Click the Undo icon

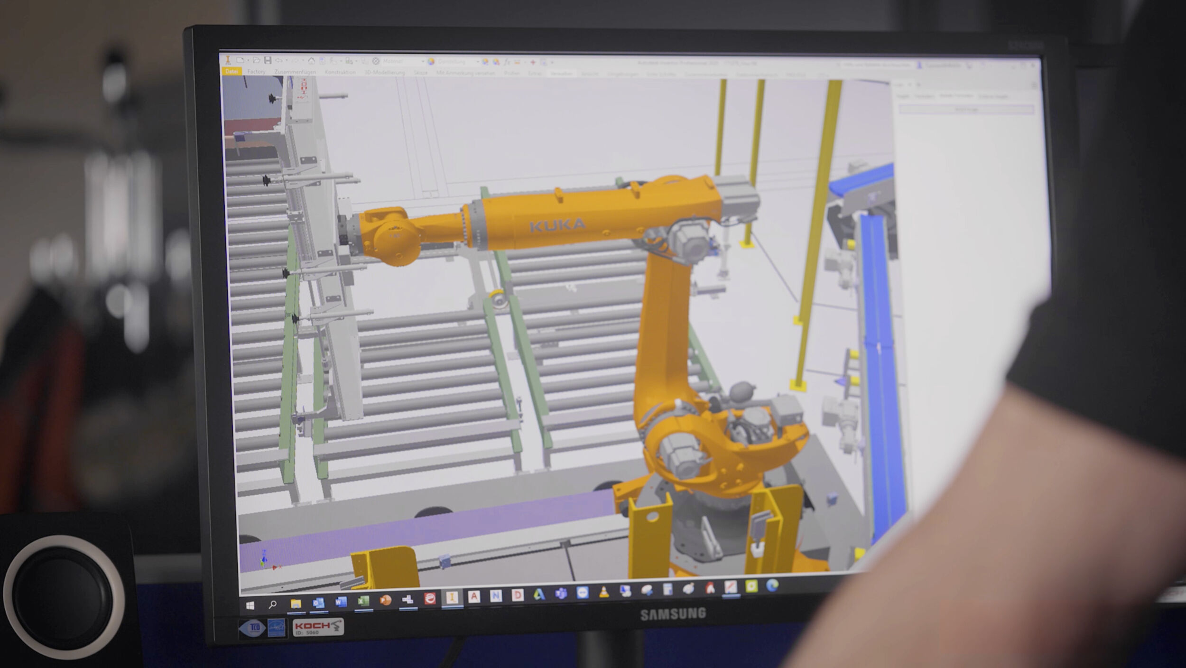(x=280, y=61)
